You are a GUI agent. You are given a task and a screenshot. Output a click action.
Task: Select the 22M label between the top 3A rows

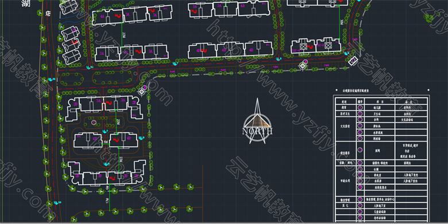(x=124, y=34)
